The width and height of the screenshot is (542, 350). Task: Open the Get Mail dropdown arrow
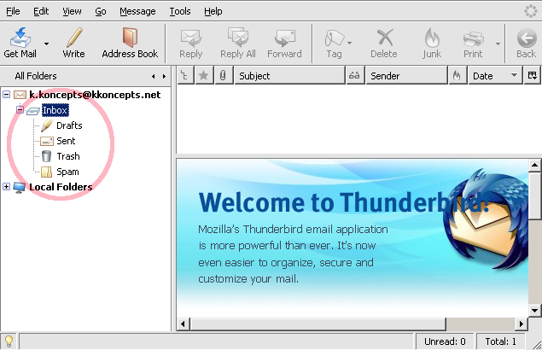46,44
